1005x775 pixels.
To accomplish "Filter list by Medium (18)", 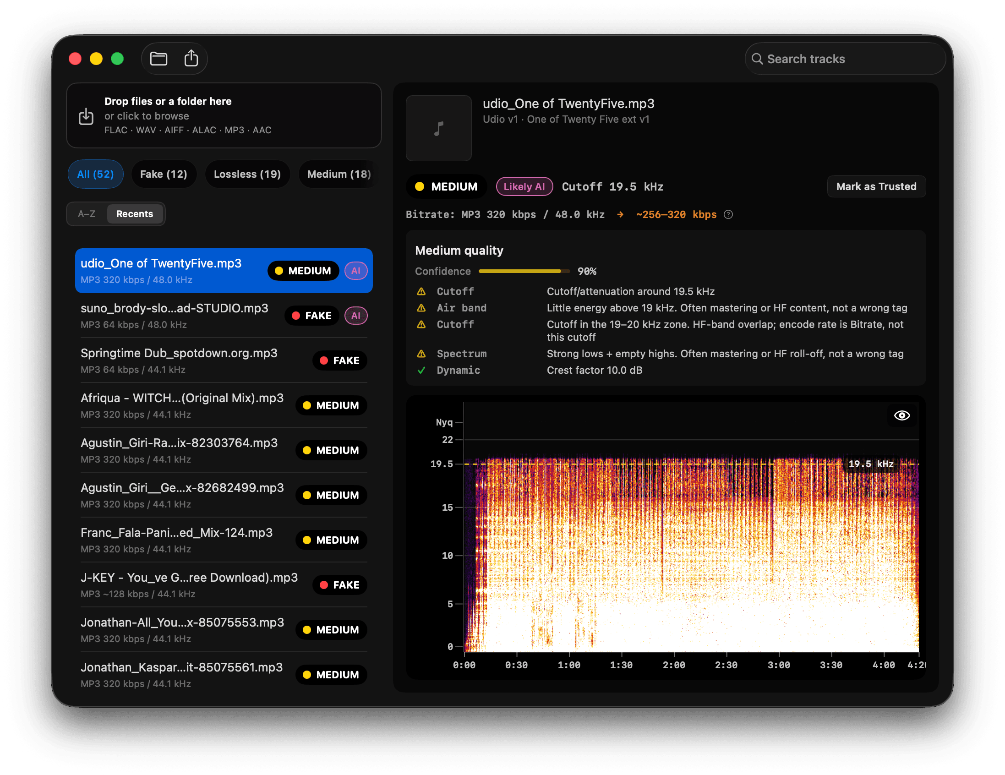I will coord(339,174).
